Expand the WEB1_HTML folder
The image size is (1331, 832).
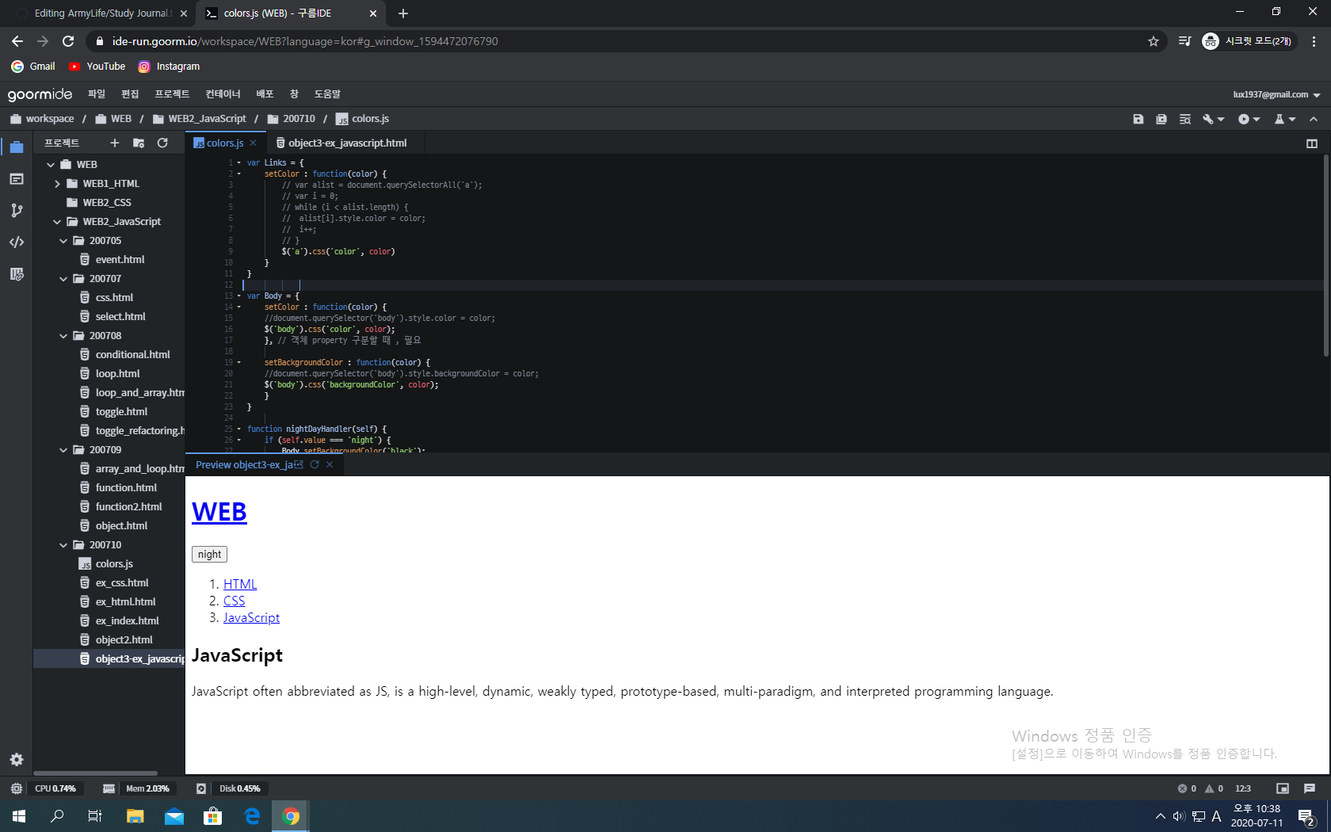coord(57,184)
